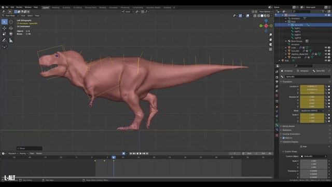332x187 pixels.
Task: Click the bone name field Spine.001
Action: (308, 77)
